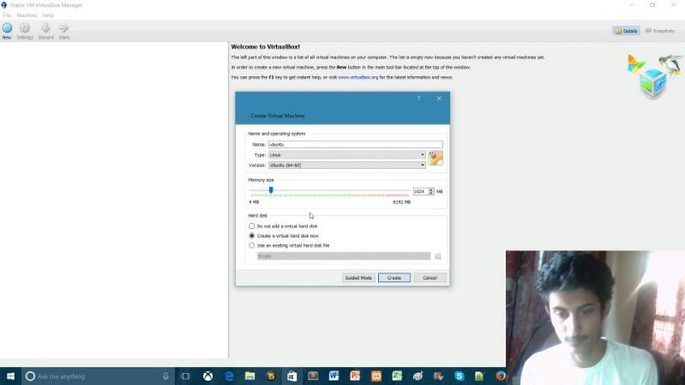Expand the Type dropdown showing Linux
This screenshot has height=385, width=685.
pos(347,155)
